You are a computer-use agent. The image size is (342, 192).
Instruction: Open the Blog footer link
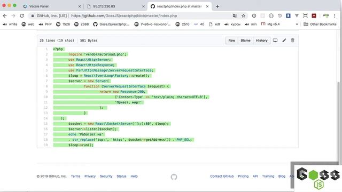[x=282, y=176]
